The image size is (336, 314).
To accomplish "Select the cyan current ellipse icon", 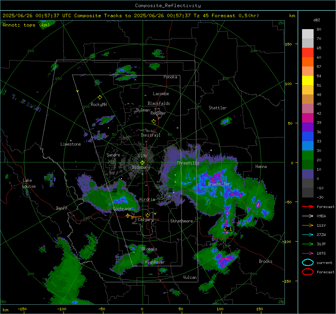I will click(x=308, y=262).
